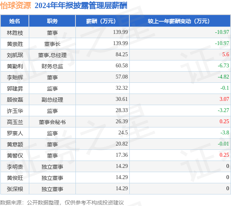Click 郭建昇's position 监事
Image resolution: width=231 pixels, height=206 pixels.
point(52,89)
